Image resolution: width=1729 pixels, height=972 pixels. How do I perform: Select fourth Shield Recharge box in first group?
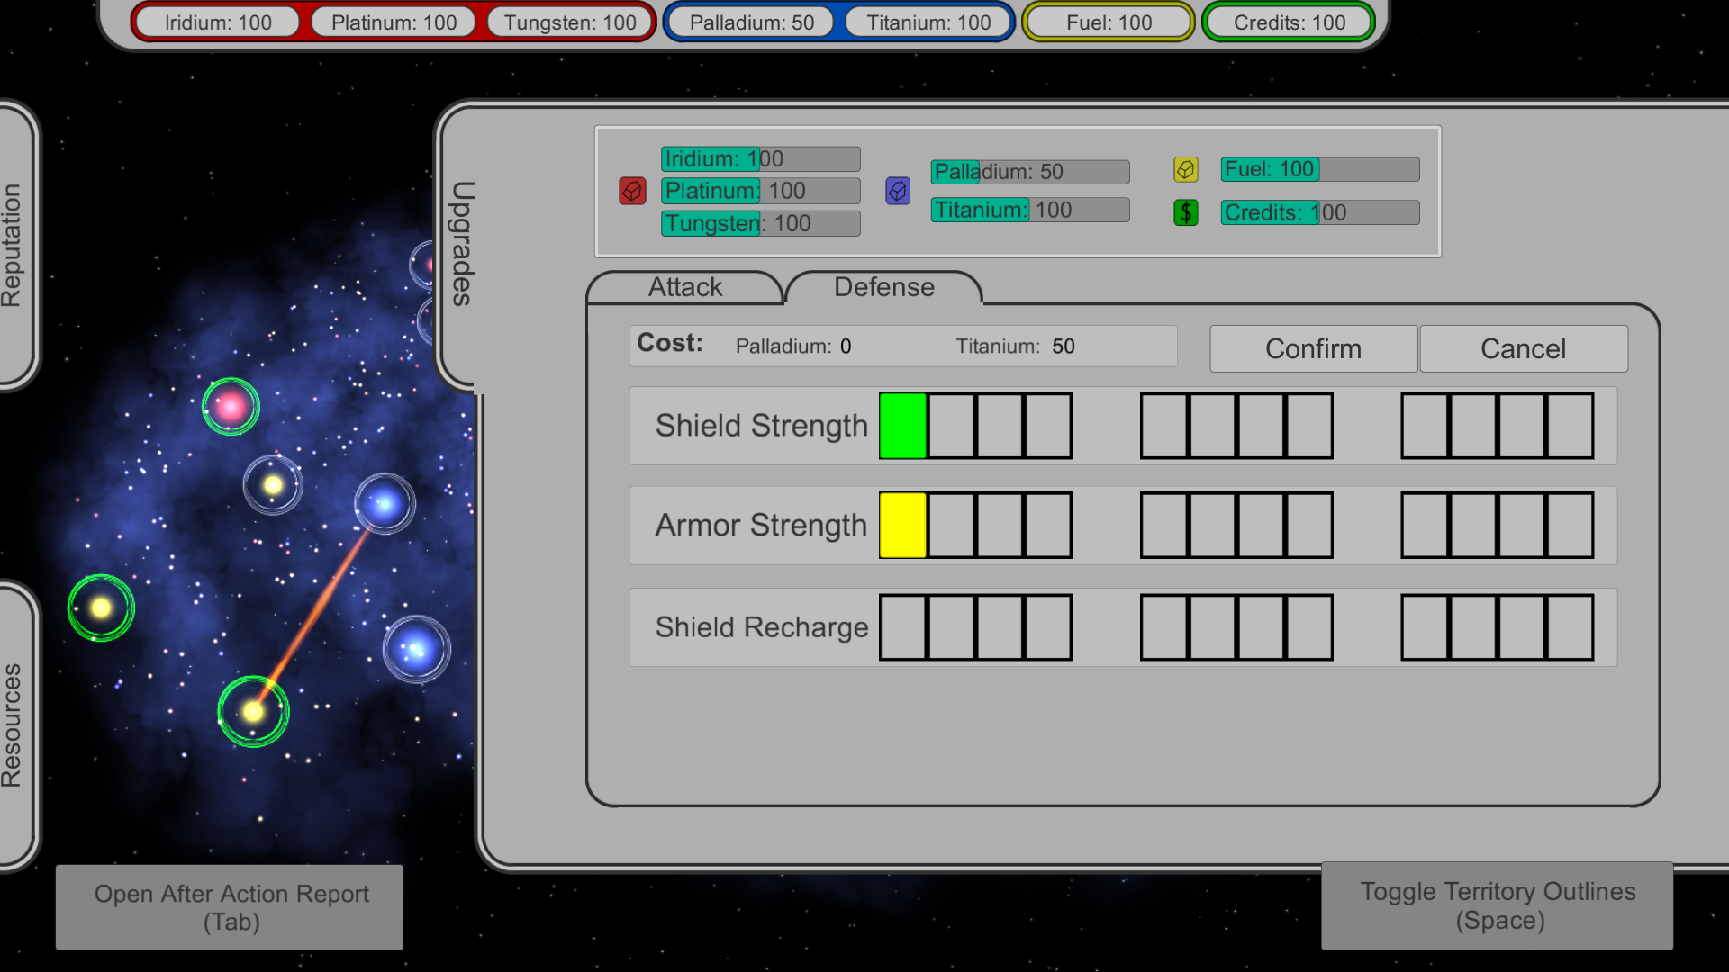1048,627
